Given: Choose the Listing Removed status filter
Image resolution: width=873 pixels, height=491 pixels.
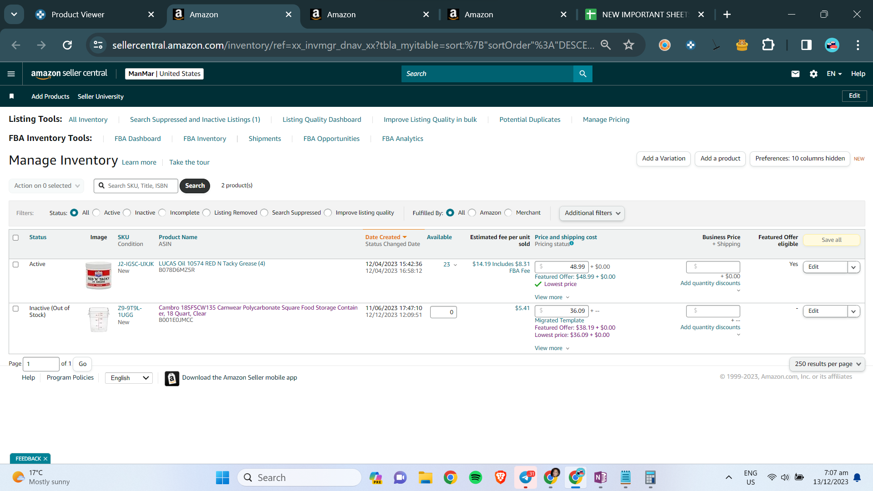Looking at the screenshot, I should coord(207,213).
